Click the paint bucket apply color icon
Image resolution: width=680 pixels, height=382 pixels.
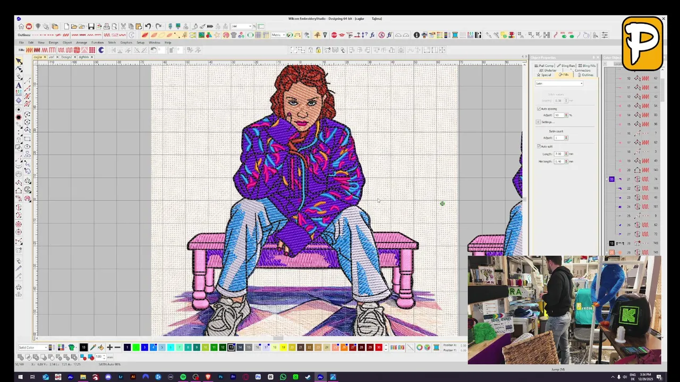(x=101, y=348)
